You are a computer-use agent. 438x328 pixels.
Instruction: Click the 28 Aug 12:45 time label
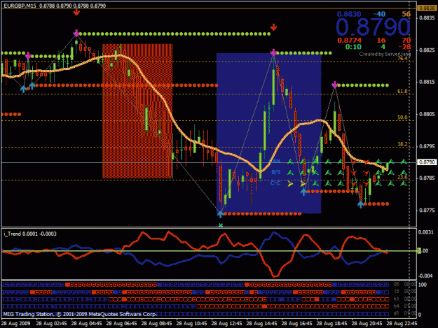226,324
